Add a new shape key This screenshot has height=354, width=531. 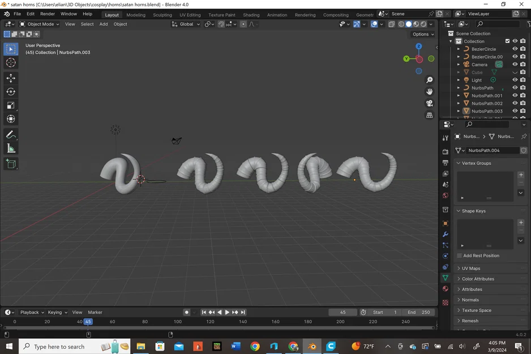(x=521, y=223)
